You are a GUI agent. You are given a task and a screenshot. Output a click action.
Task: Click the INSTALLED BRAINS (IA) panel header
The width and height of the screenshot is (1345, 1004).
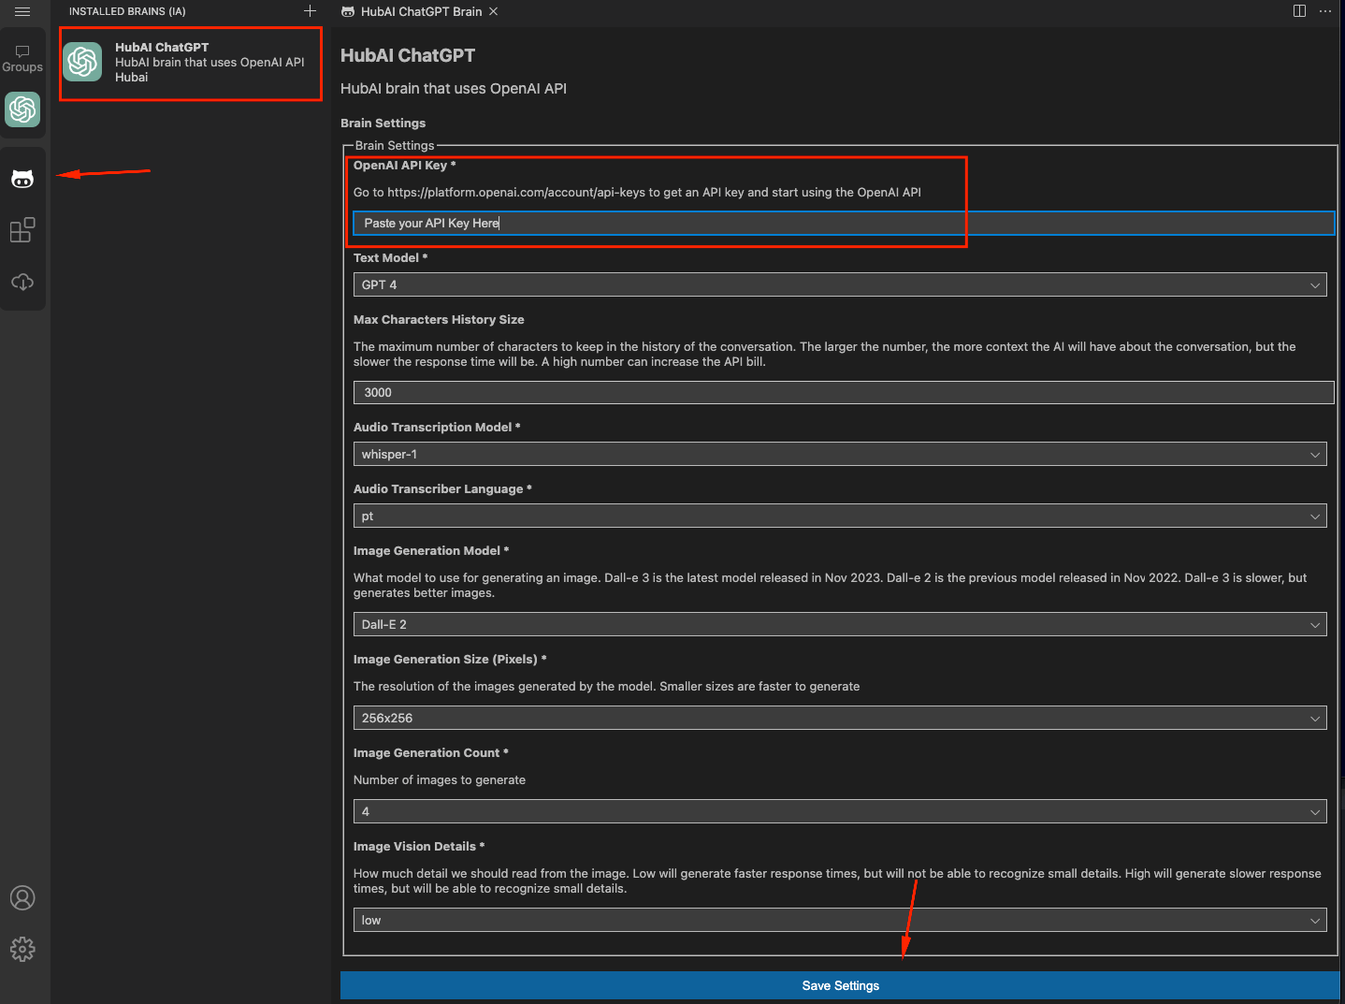[x=127, y=11]
